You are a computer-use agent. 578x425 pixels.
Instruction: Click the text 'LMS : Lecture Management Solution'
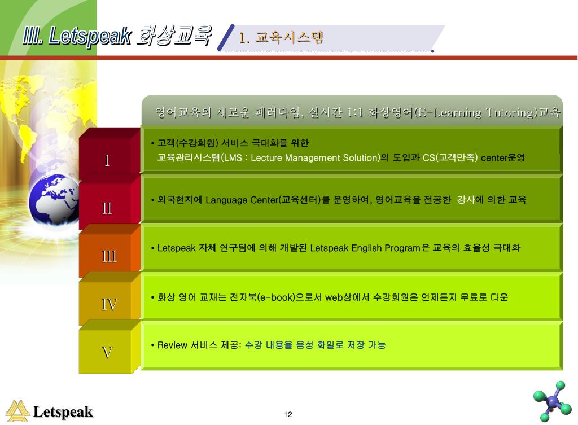(301, 158)
